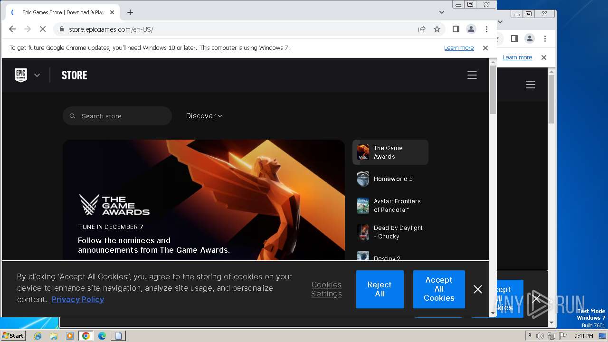The height and width of the screenshot is (342, 608).
Task: Launch Internet Explorer from the taskbar
Action: [x=38, y=336]
